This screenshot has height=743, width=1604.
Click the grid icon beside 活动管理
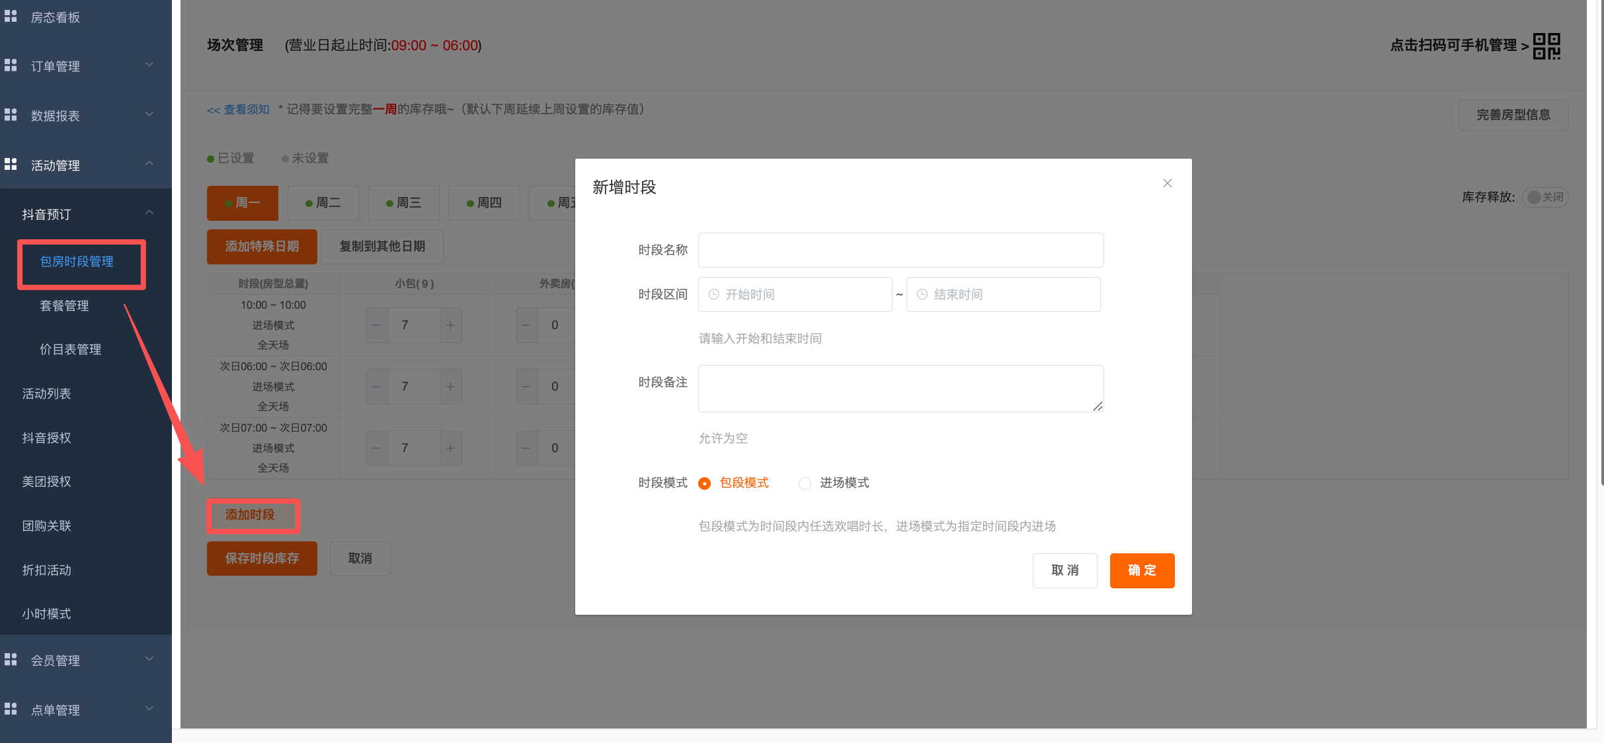tap(11, 164)
